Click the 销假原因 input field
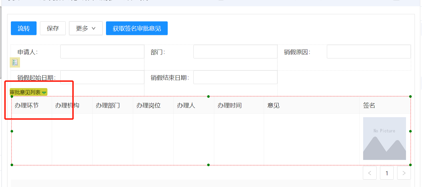Image resolution: width=422 pixels, height=187 pixels. [369, 52]
